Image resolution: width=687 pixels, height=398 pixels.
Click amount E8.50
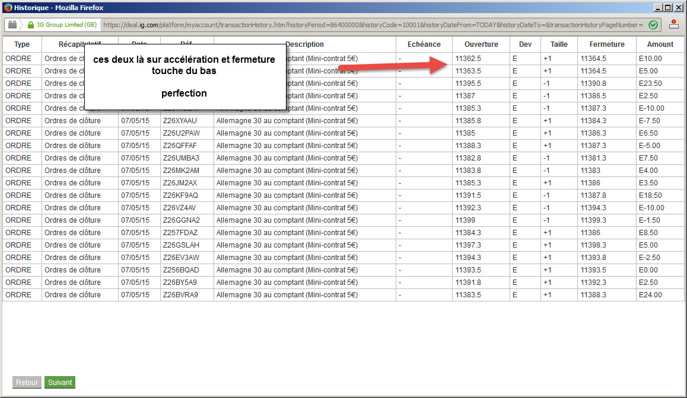coord(648,233)
